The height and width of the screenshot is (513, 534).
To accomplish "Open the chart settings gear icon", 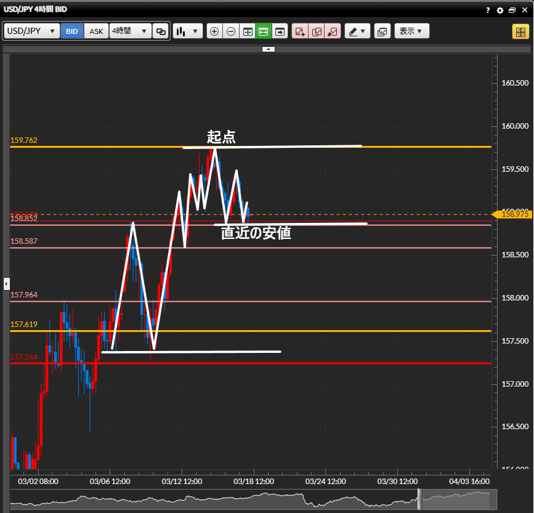I will coord(500,10).
